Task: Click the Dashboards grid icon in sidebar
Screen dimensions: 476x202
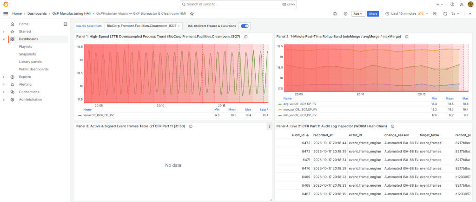Action: (x=12, y=39)
